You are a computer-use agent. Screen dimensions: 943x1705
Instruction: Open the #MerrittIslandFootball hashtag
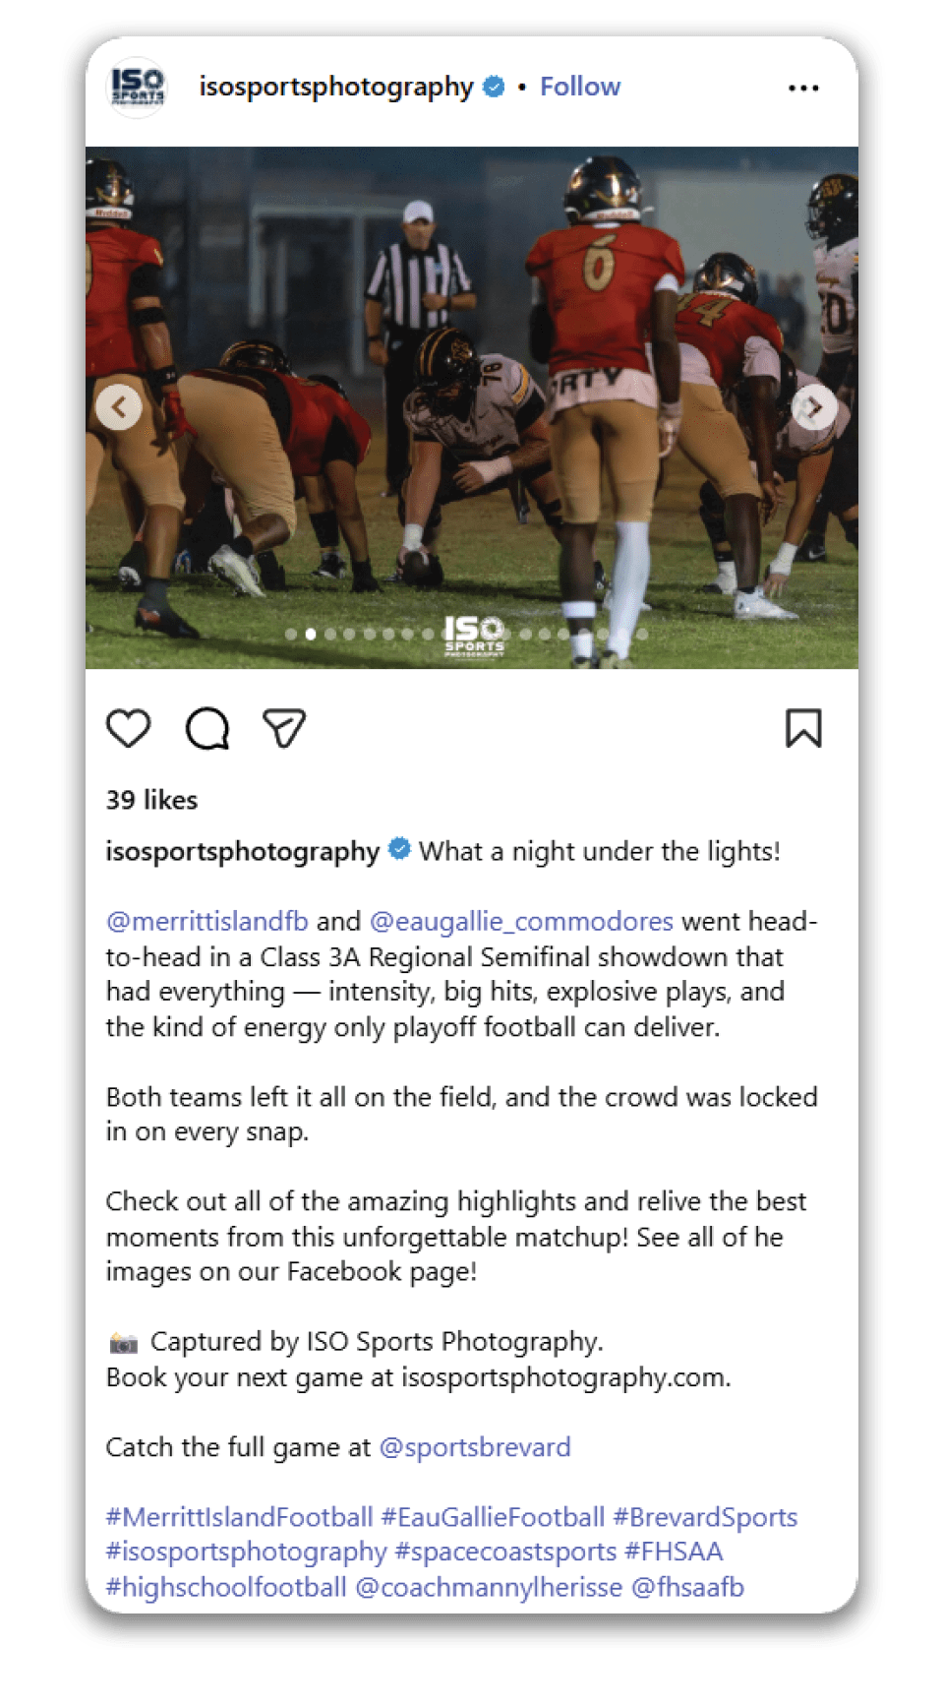click(x=240, y=1517)
